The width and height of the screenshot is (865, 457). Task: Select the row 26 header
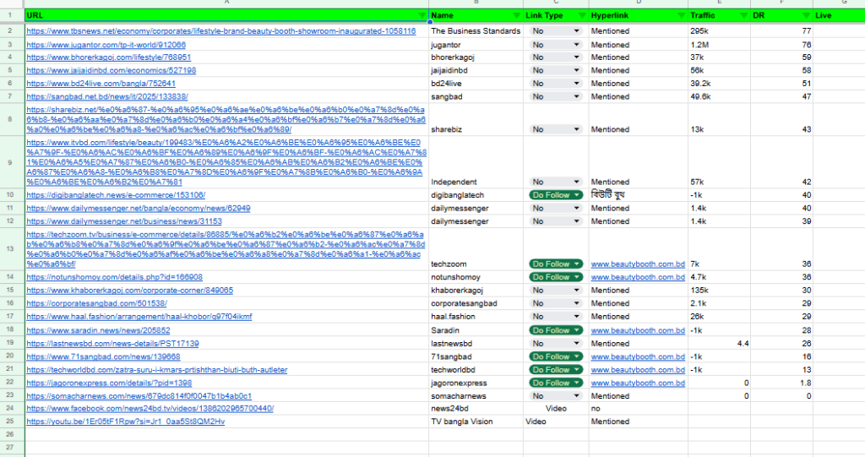10,434
